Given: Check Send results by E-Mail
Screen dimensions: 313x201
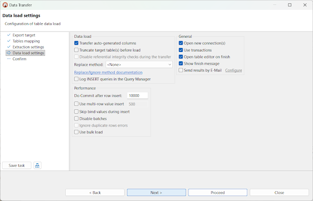Looking at the screenshot, I should click(181, 70).
